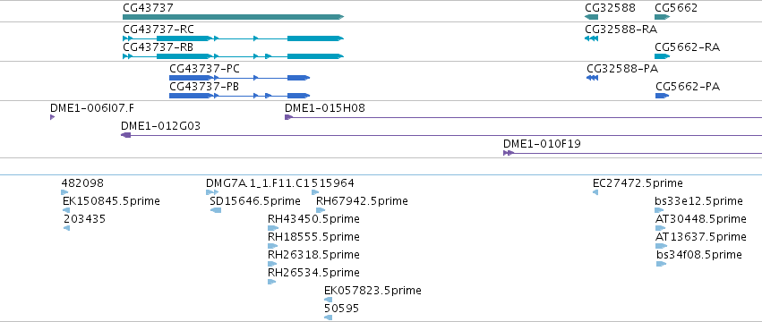Click the RH43450.5prime EST glyph
The height and width of the screenshot is (322, 762).
coord(273,228)
